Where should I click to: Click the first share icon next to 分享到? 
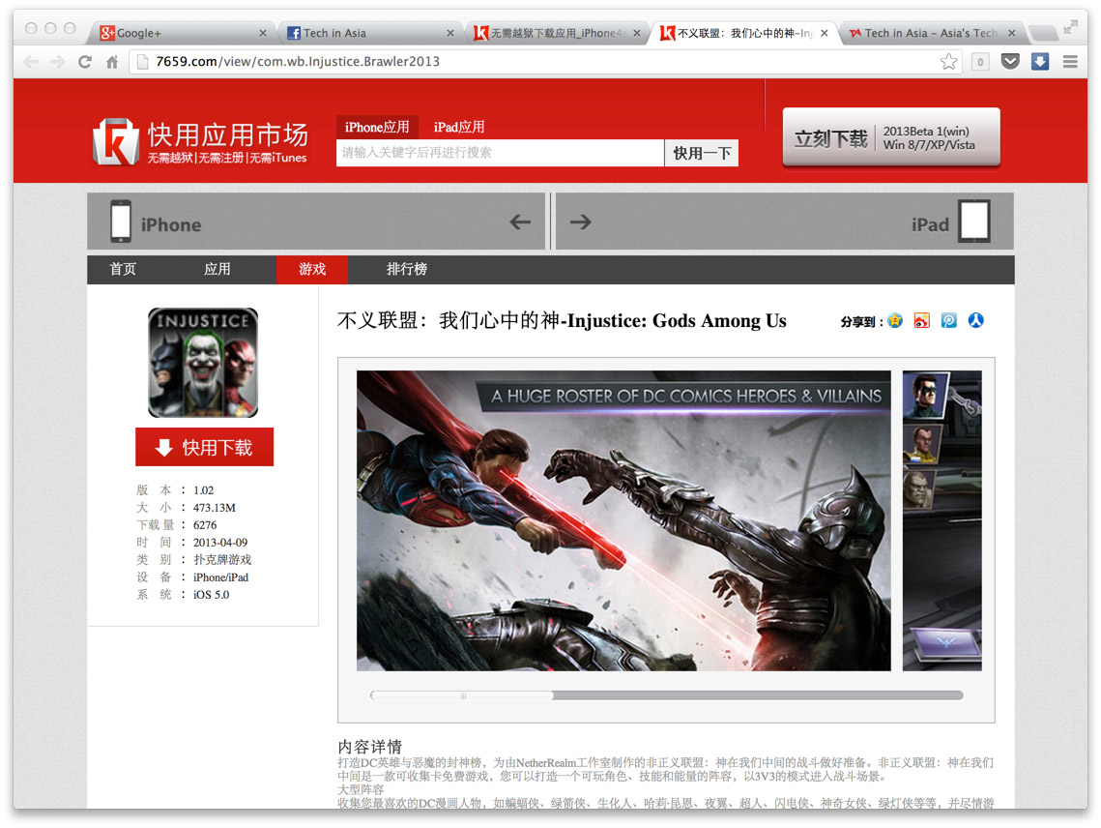[895, 321]
